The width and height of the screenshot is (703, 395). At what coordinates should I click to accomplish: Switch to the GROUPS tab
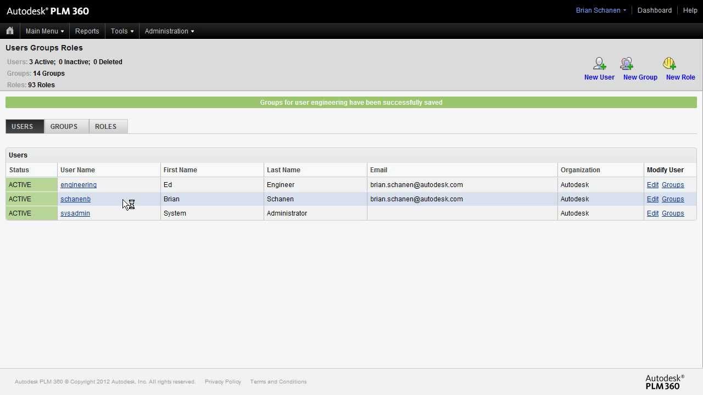(x=66, y=126)
